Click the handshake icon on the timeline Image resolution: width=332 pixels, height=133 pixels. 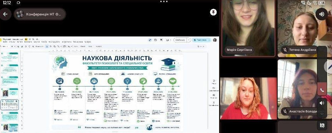pyautogui.click(x=173, y=81)
